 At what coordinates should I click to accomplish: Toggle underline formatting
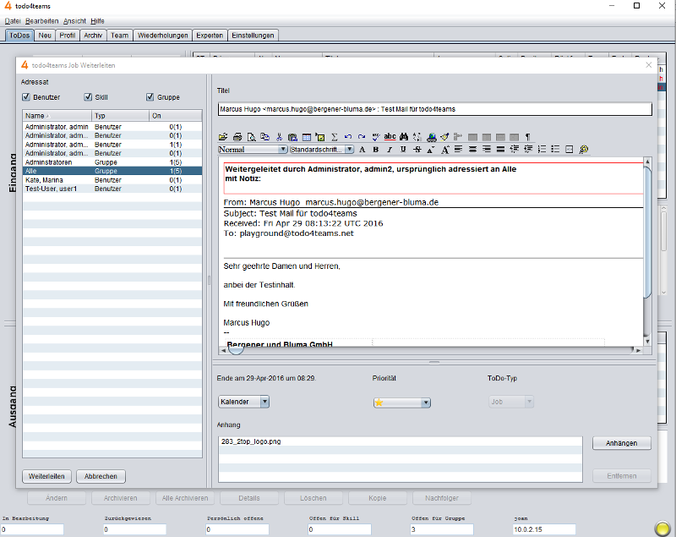[403, 149]
